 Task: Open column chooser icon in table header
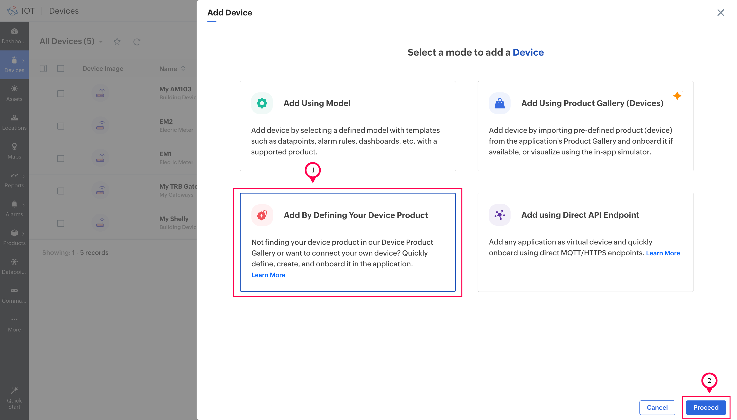(x=43, y=69)
